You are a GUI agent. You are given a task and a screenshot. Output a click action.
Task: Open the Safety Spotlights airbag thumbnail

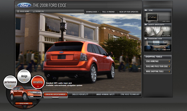(158, 32)
